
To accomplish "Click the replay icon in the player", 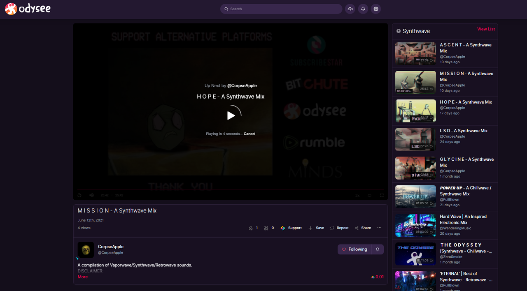I will click(x=79, y=195).
